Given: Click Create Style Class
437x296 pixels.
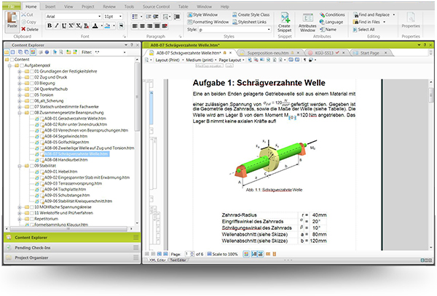Looking at the screenshot, I should tap(251, 15).
